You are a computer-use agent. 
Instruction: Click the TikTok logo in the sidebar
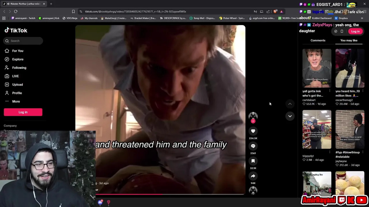pyautogui.click(x=16, y=30)
